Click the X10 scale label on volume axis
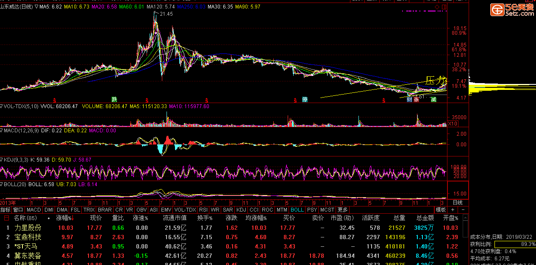Viewport: 536px width, 265px height. 453,124
